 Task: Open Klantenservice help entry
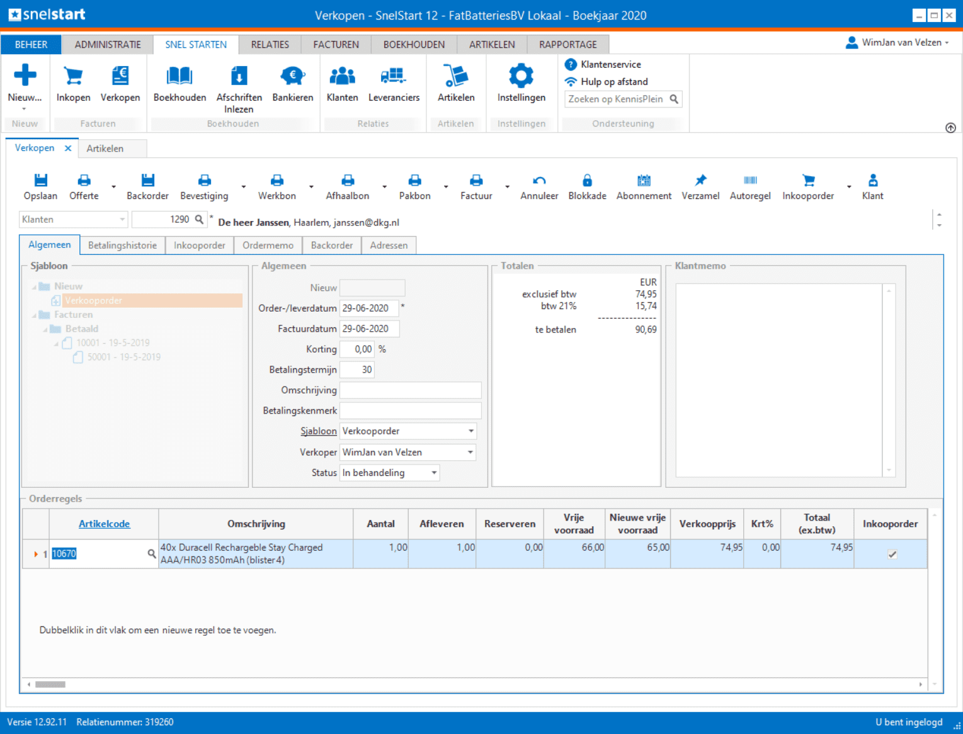click(603, 64)
